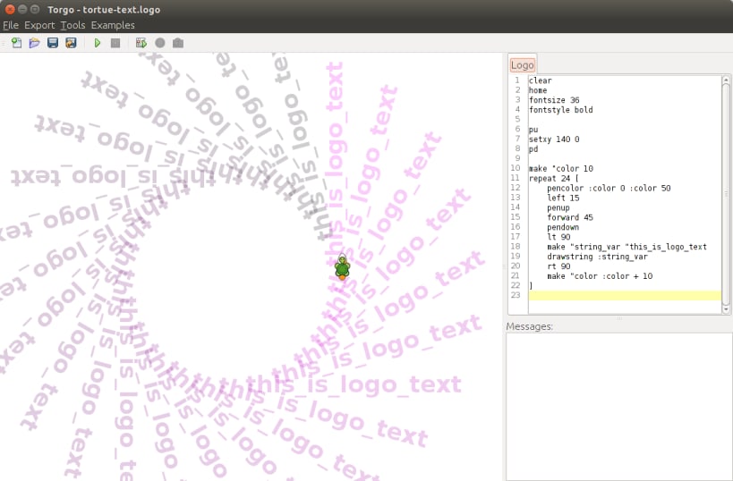Save the file with the disk icon

point(53,43)
